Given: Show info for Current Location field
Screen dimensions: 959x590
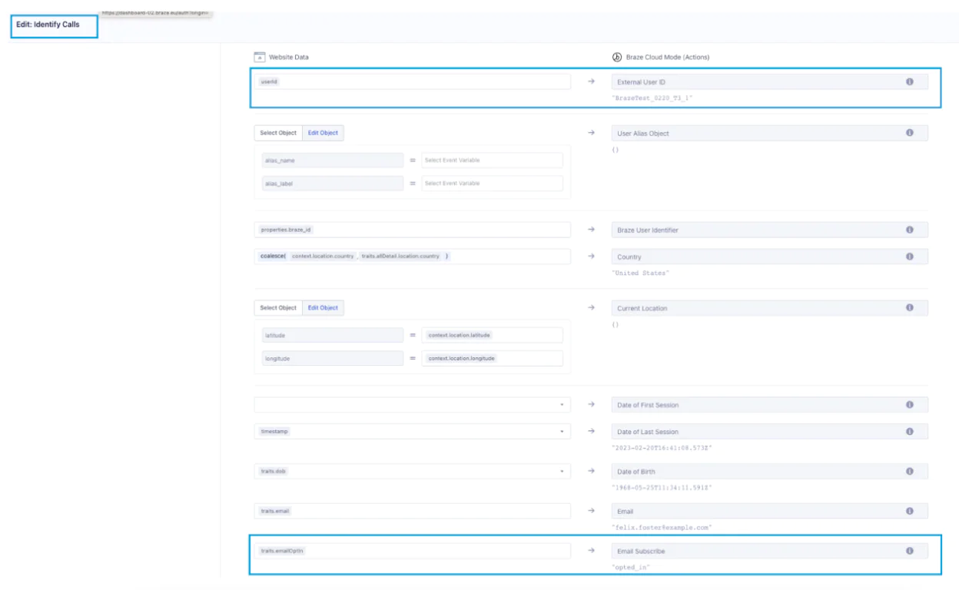Looking at the screenshot, I should [x=910, y=308].
